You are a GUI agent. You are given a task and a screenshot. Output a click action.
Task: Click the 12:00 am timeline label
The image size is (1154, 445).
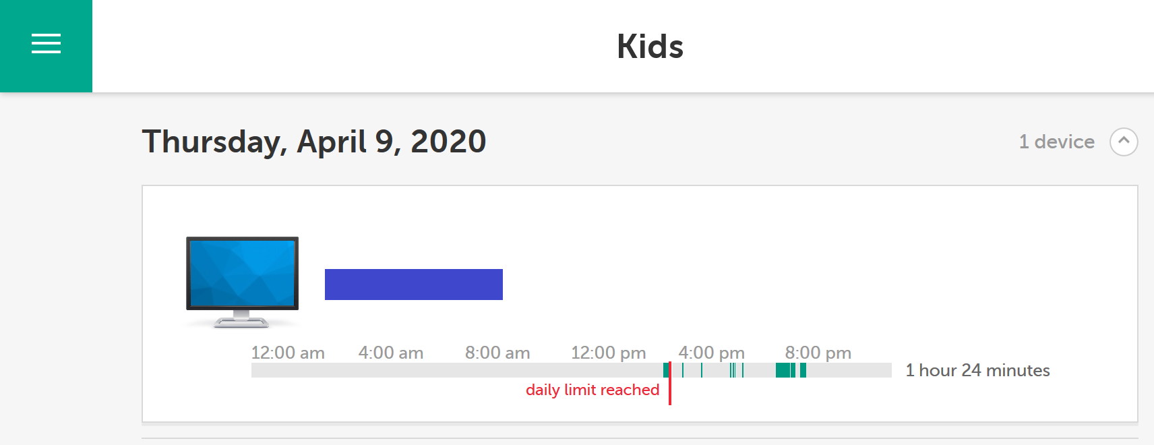point(288,353)
